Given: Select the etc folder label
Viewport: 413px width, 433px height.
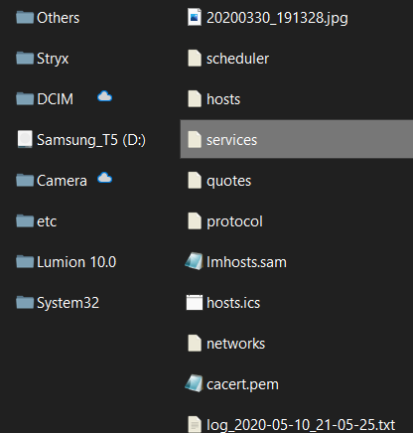Looking at the screenshot, I should coord(47,221).
